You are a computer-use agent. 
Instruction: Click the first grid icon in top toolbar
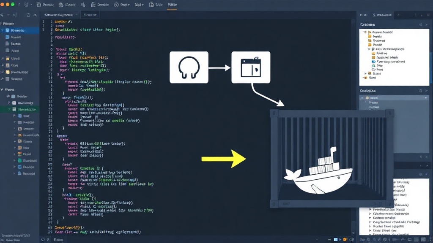coord(38,4)
